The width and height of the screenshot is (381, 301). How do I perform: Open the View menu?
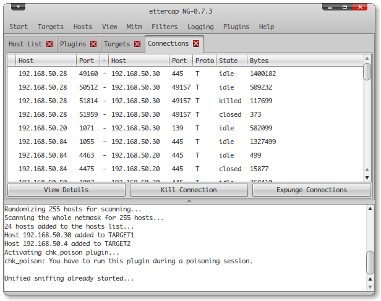coord(109,27)
